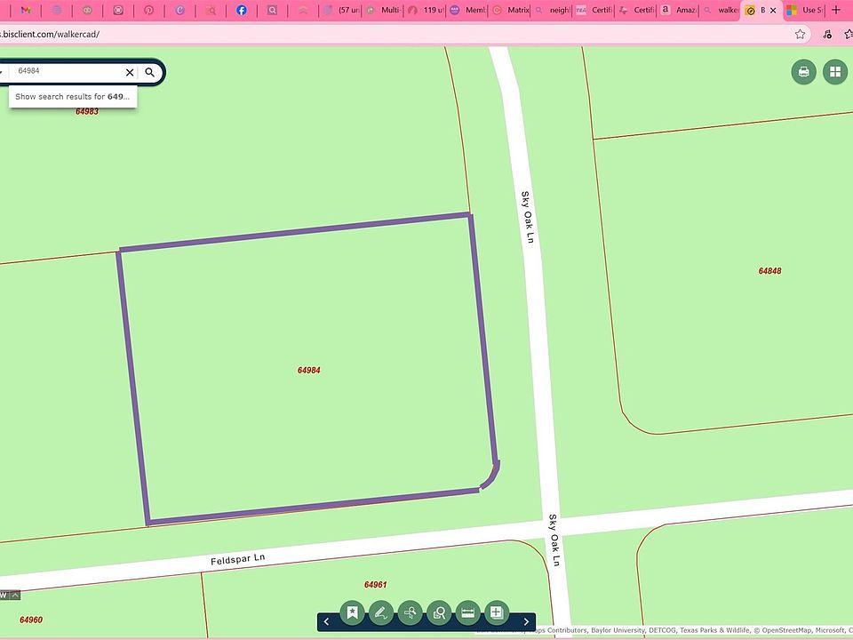The image size is (853, 640).
Task: Select the draw pencil tool
Action: [381, 612]
